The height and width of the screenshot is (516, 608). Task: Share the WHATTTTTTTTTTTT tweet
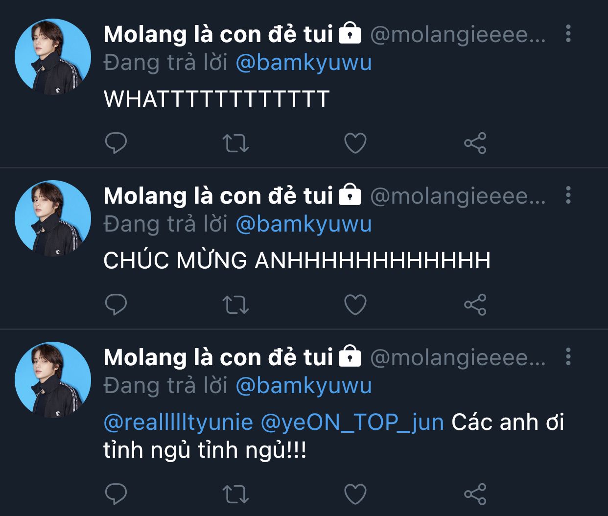(x=475, y=143)
